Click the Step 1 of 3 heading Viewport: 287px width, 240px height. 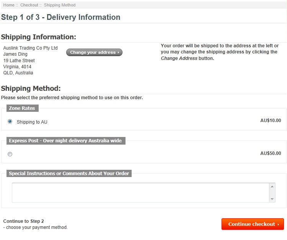point(60,17)
